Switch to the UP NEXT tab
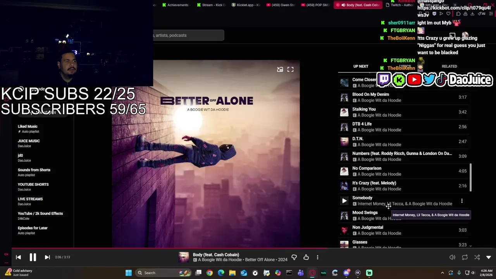This screenshot has height=279, width=496. click(x=361, y=66)
